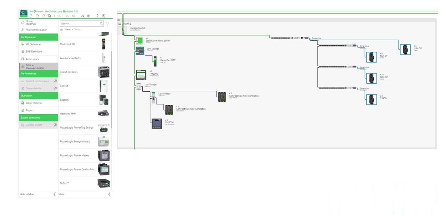This screenshot has height=215, width=445.
Task: Click the Dependability item
Action: point(38,88)
